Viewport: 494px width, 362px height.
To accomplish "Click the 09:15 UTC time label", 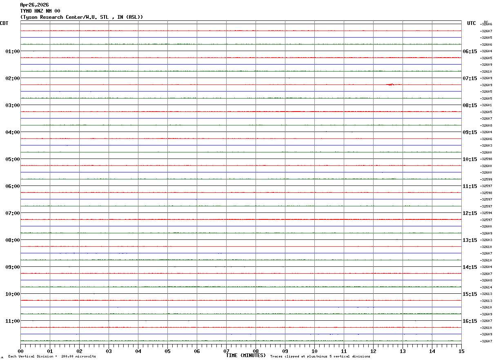I will (470, 132).
